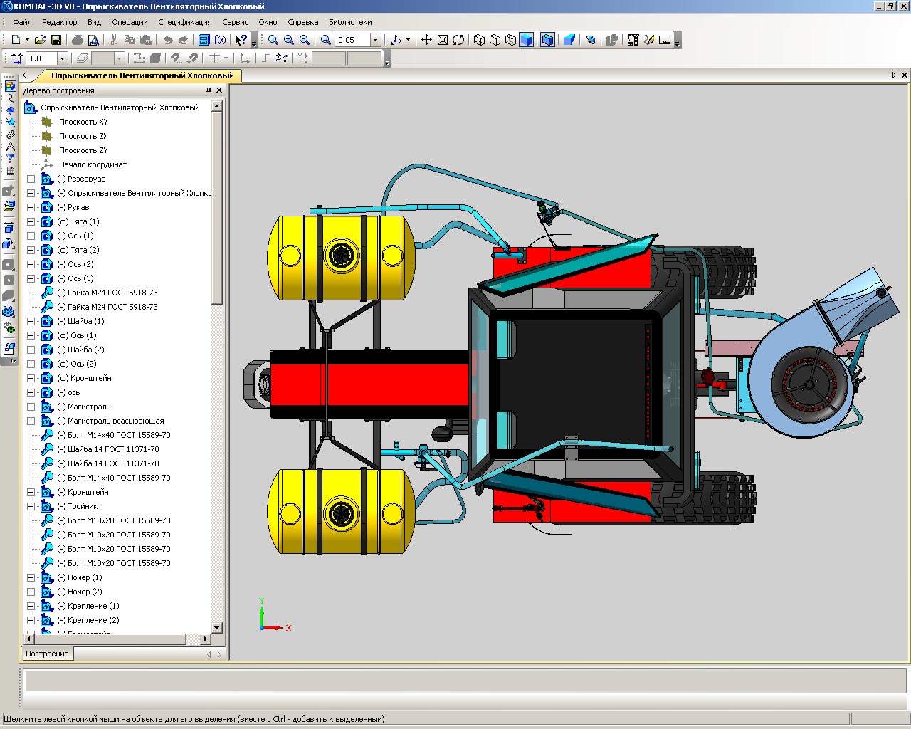Open the Filters funnel tool in sidebar
The image size is (911, 729).
10,159
